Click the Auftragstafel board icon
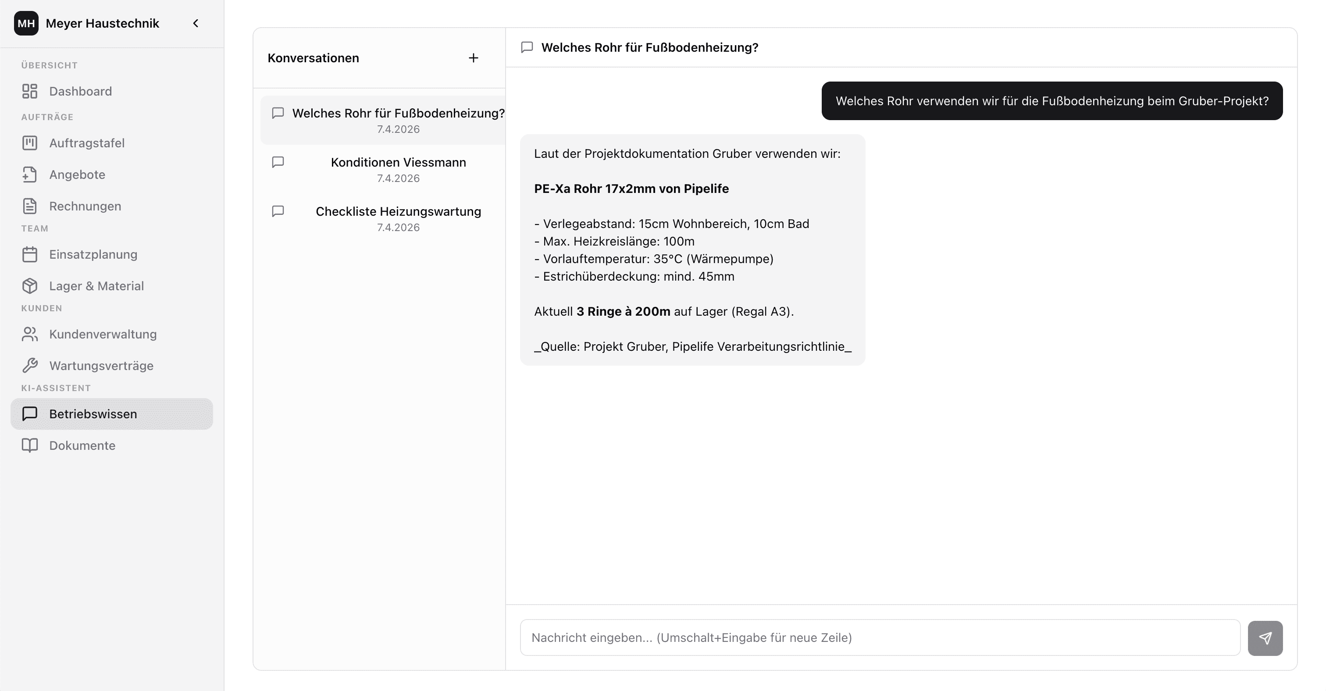1326x691 pixels. pyautogui.click(x=30, y=143)
